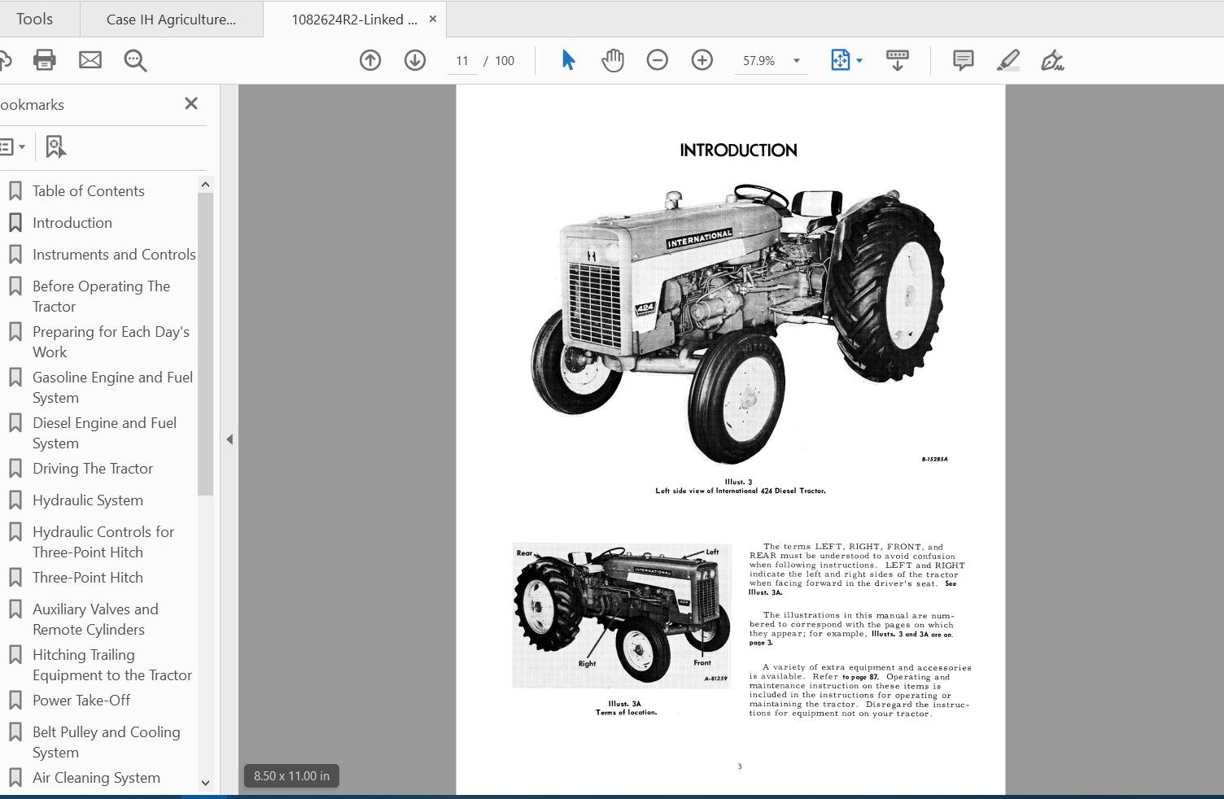Open the page fit options dropdown
The height and width of the screenshot is (799, 1224).
click(x=859, y=59)
